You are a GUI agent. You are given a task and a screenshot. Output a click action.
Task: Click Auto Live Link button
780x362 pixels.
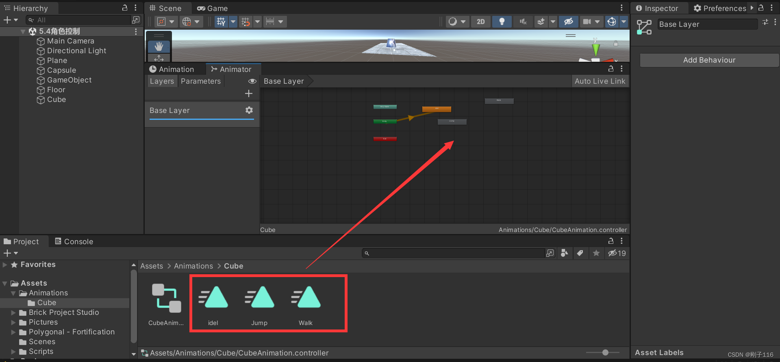pos(600,81)
